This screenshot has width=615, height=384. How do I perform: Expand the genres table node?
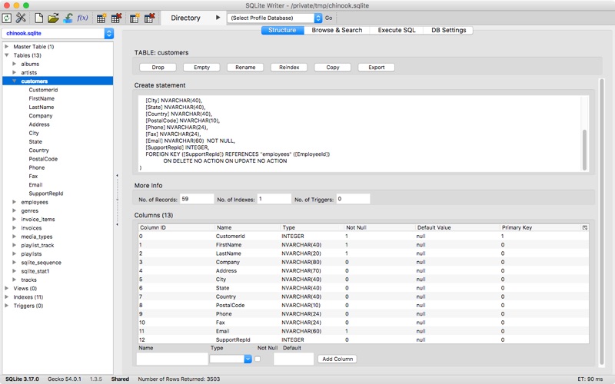tap(14, 210)
